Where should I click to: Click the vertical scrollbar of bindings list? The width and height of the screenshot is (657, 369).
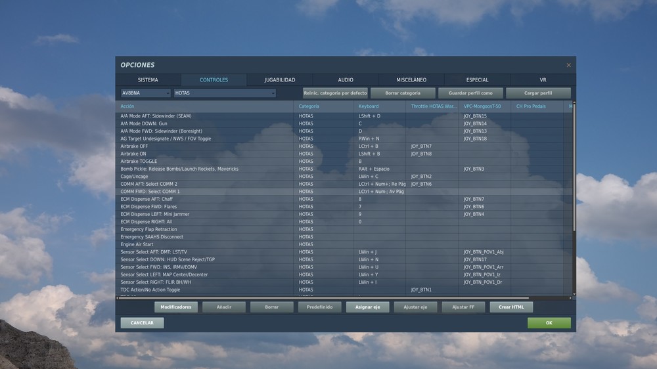pos(574,167)
